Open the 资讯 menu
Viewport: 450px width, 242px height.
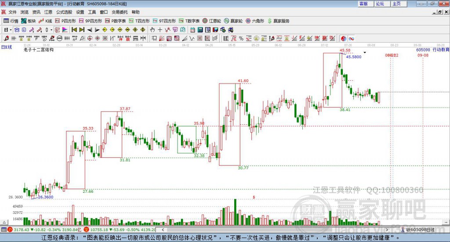coord(36,12)
